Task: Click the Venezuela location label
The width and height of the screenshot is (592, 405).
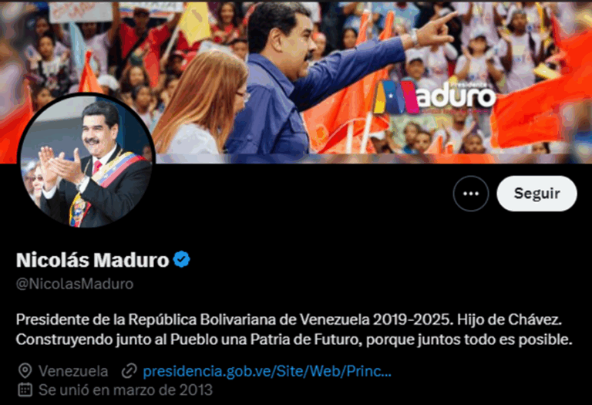Action: pyautogui.click(x=73, y=371)
